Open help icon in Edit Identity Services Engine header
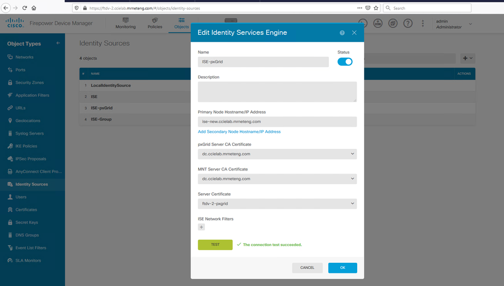The width and height of the screenshot is (504, 286). click(x=342, y=33)
